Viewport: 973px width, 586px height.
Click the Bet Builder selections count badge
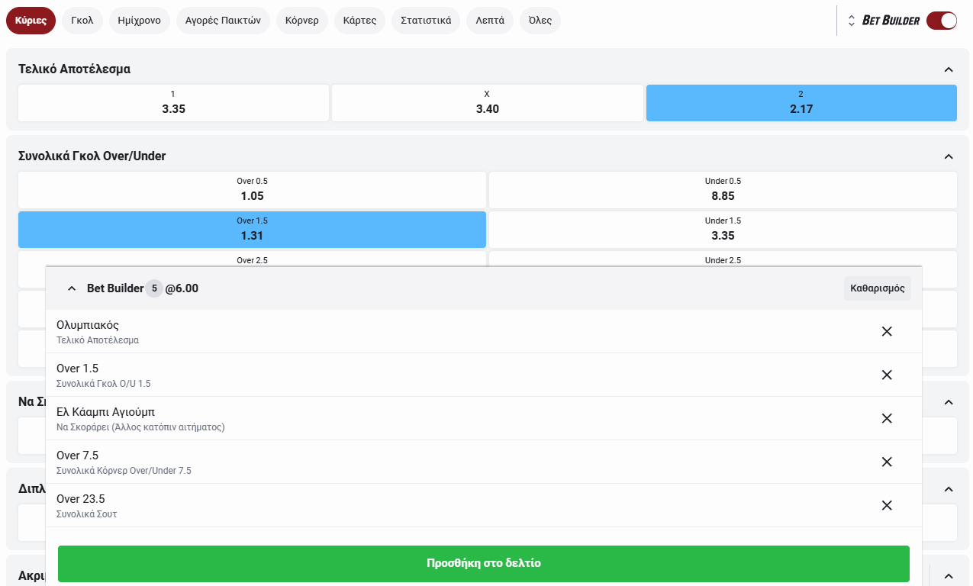coord(154,288)
